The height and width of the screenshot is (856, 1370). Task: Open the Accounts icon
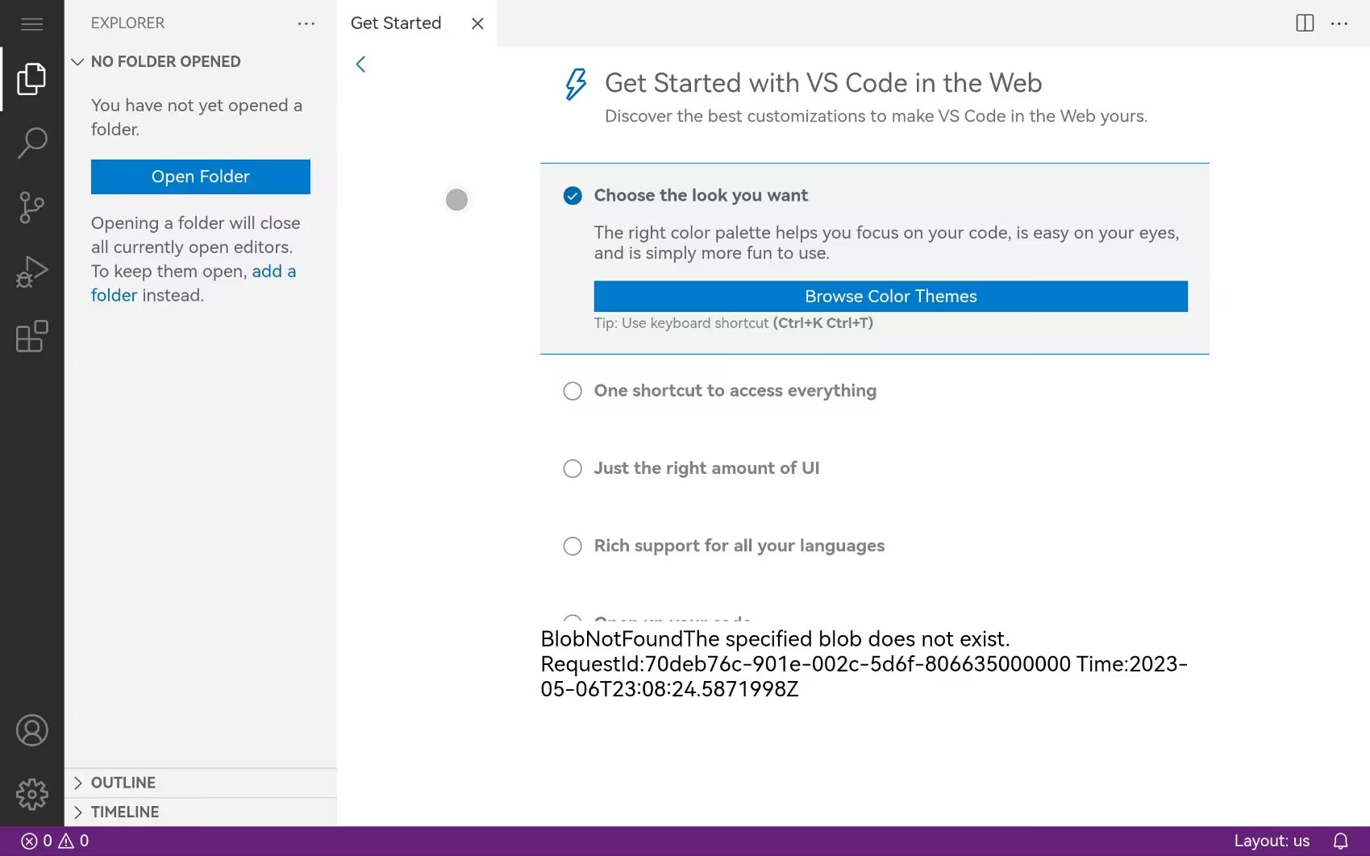click(x=31, y=730)
